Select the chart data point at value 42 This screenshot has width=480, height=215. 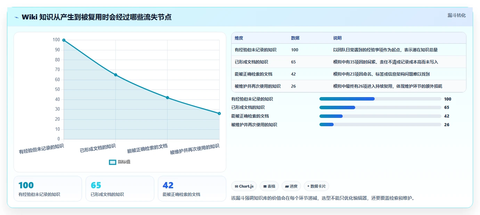click(x=167, y=98)
